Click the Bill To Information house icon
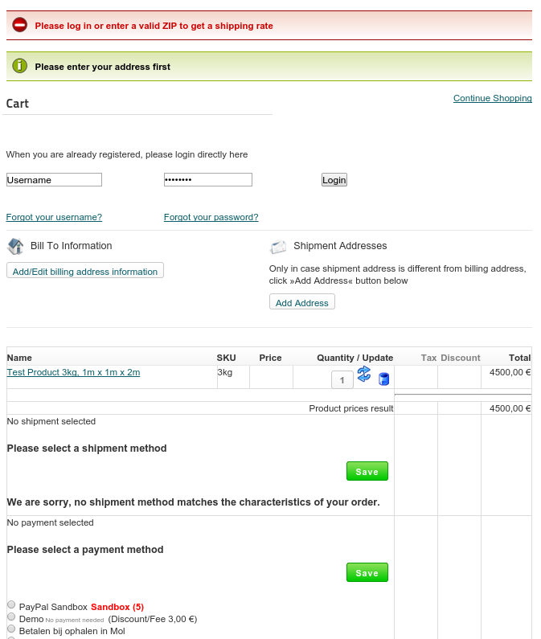The height and width of the screenshot is (639, 541). pyautogui.click(x=16, y=246)
